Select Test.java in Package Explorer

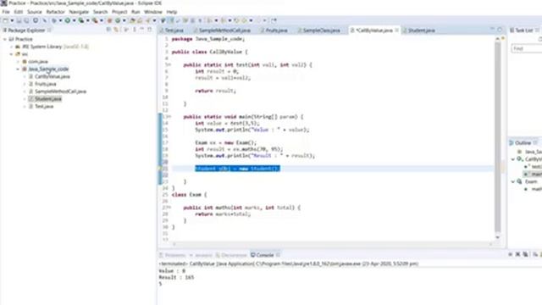[x=44, y=107]
